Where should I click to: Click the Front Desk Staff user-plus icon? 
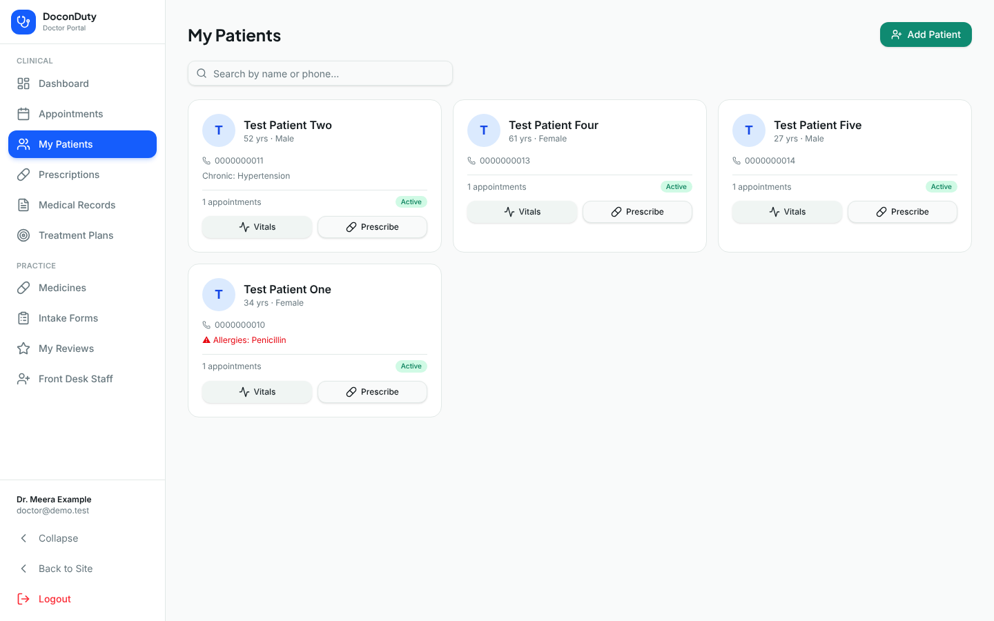coord(23,379)
